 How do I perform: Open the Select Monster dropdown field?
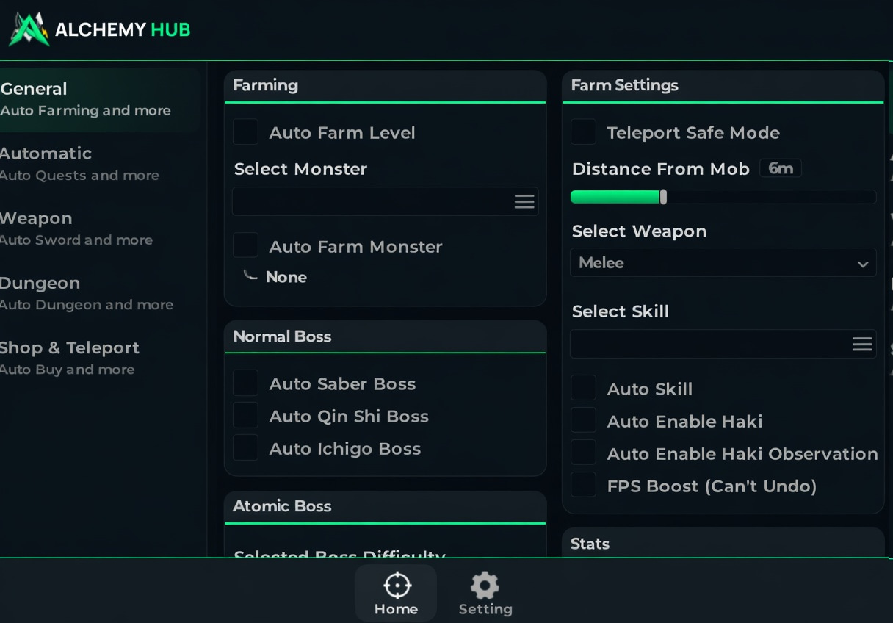pyautogui.click(x=371, y=202)
